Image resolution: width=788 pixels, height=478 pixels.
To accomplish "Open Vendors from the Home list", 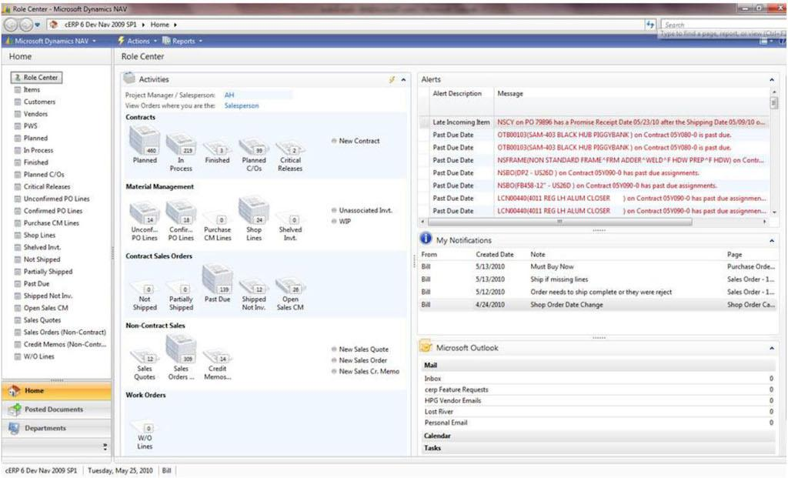I will pos(35,114).
